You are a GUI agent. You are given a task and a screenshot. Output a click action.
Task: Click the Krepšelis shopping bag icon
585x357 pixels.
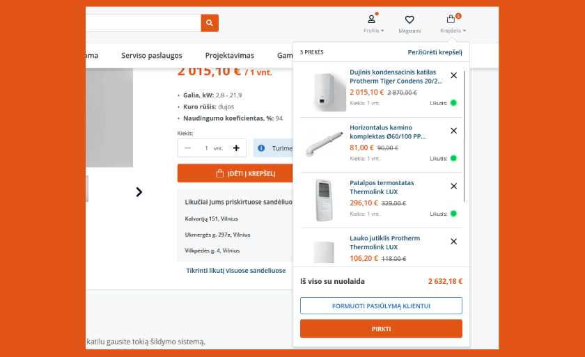click(451, 19)
